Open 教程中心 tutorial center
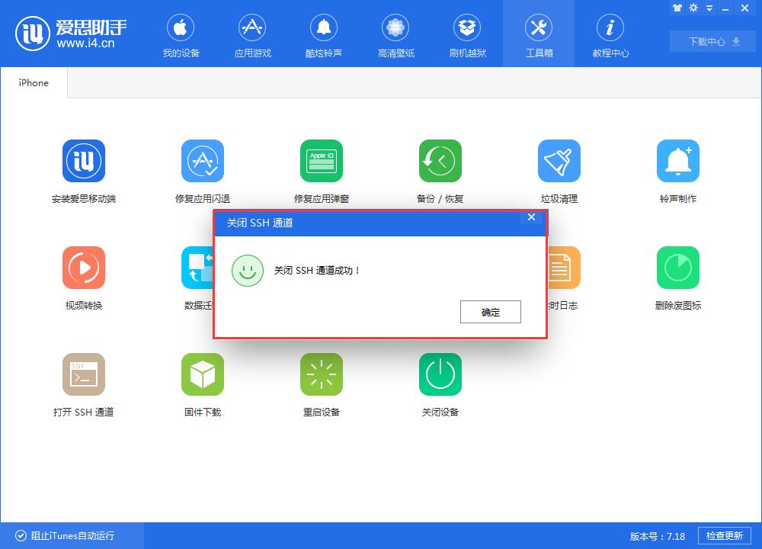The width and height of the screenshot is (762, 549). (x=610, y=35)
